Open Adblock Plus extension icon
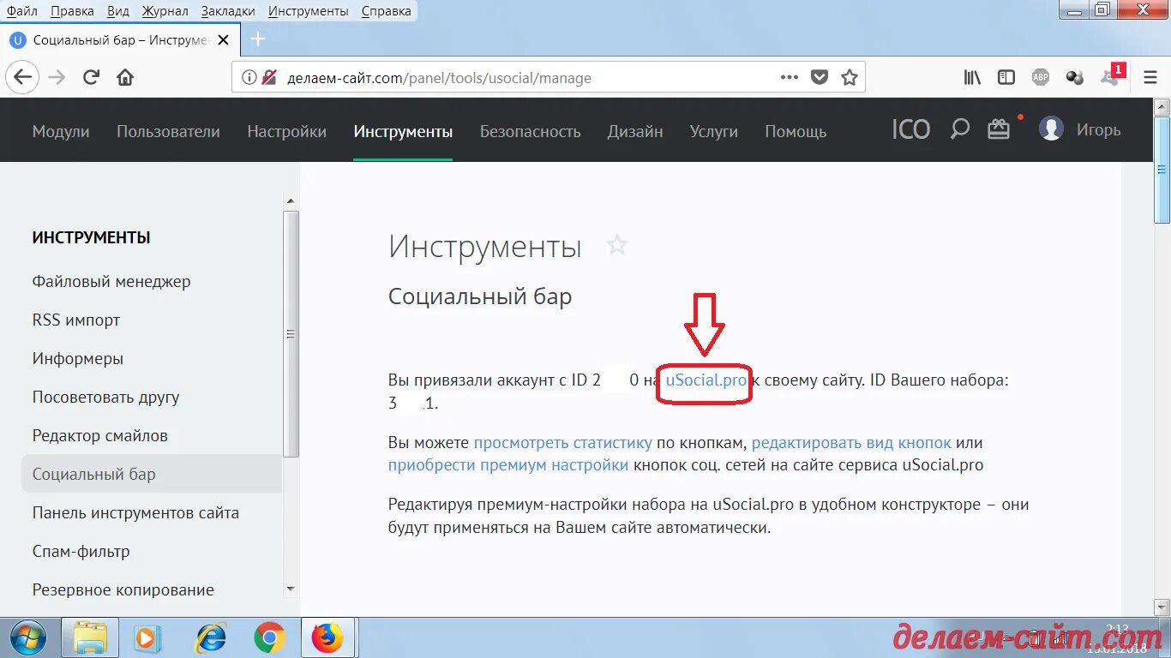The width and height of the screenshot is (1171, 658). tap(1040, 77)
